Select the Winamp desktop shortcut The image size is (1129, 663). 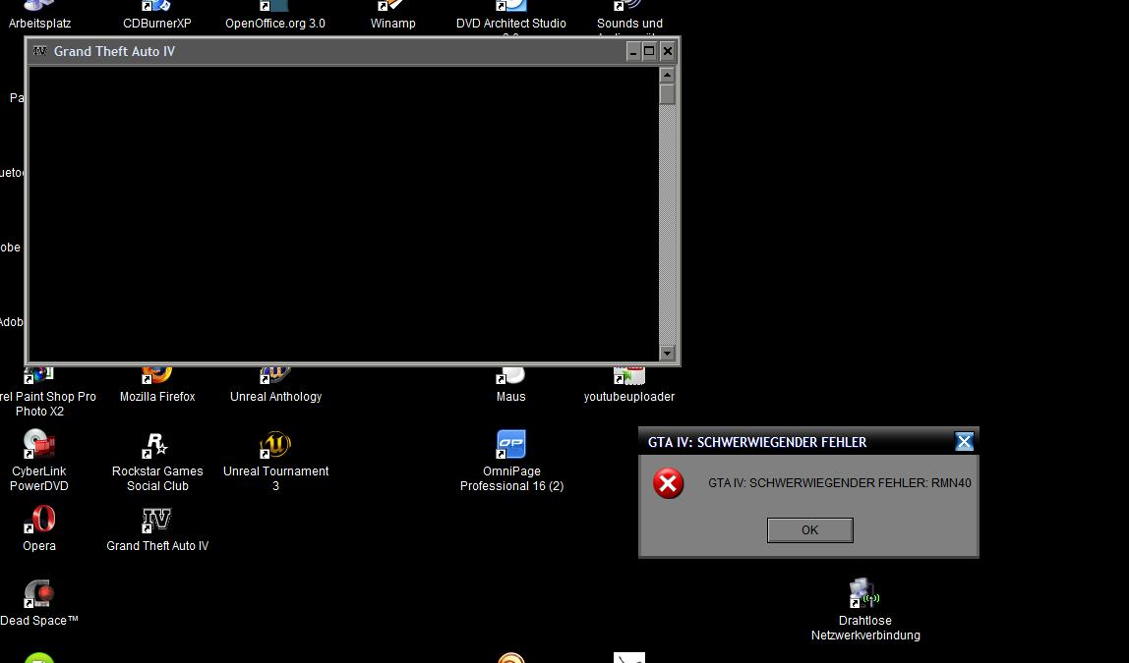click(x=393, y=15)
